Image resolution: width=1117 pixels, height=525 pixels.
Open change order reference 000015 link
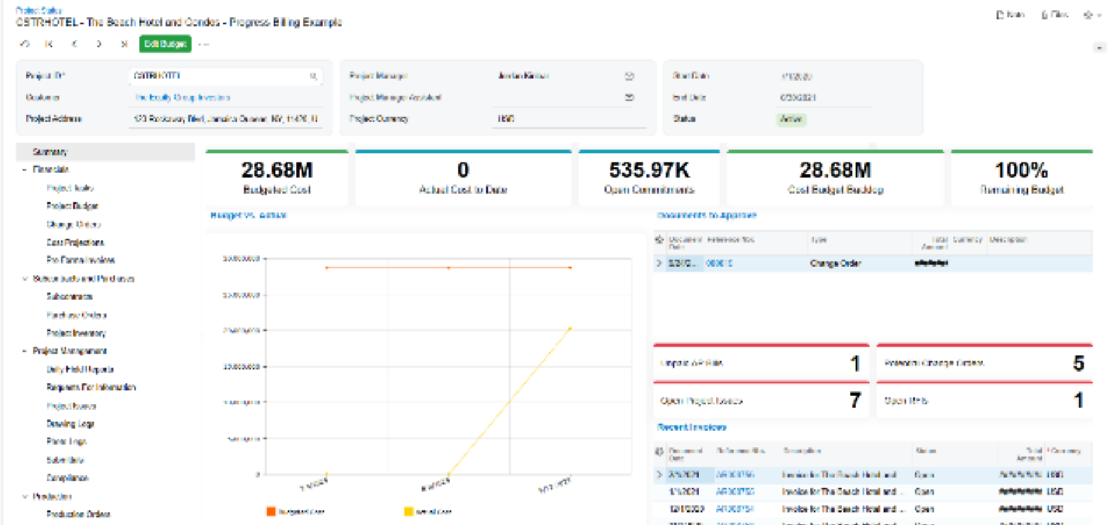[x=719, y=263]
